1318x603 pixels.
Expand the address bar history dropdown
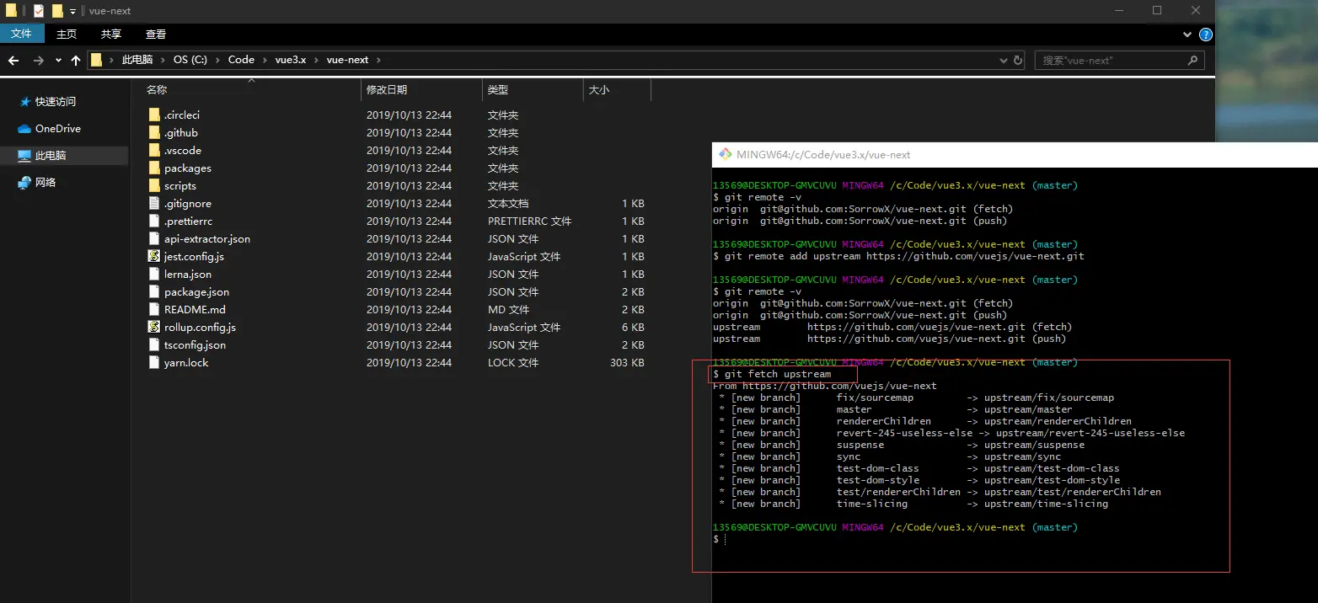coord(1003,61)
